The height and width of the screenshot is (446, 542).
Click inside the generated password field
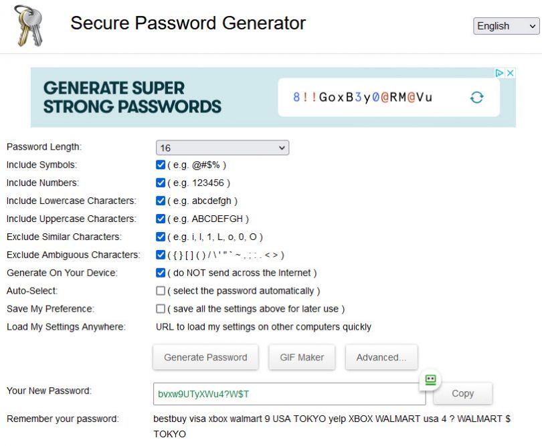(289, 394)
